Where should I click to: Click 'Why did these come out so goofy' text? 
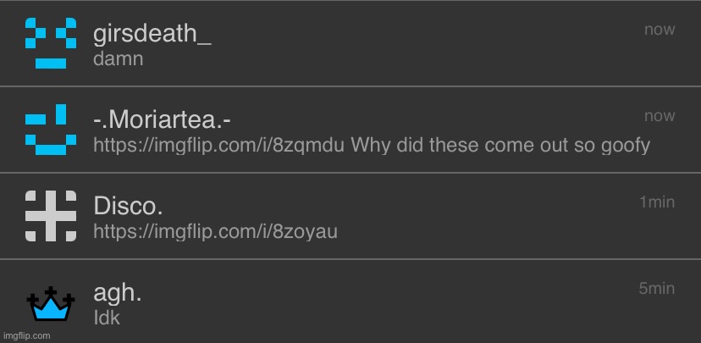[x=500, y=146]
